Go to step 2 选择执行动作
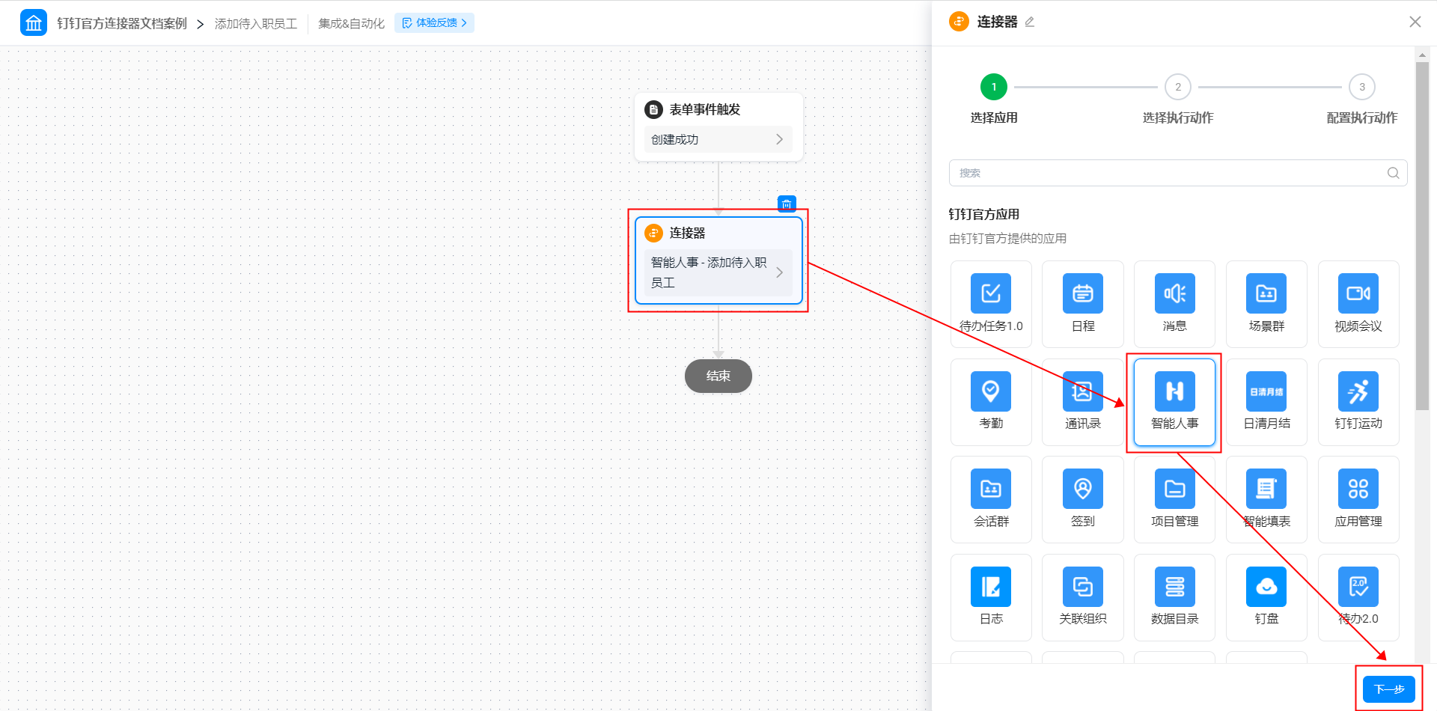The image size is (1437, 711). click(x=1177, y=99)
